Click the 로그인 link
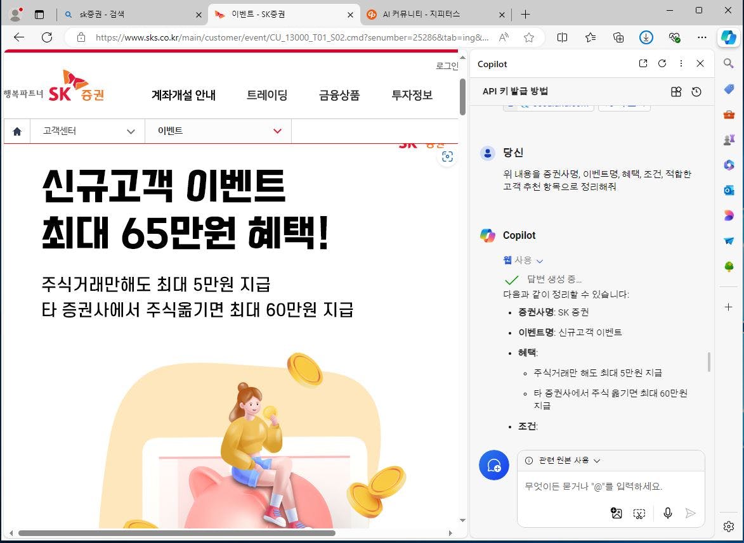 [x=447, y=66]
